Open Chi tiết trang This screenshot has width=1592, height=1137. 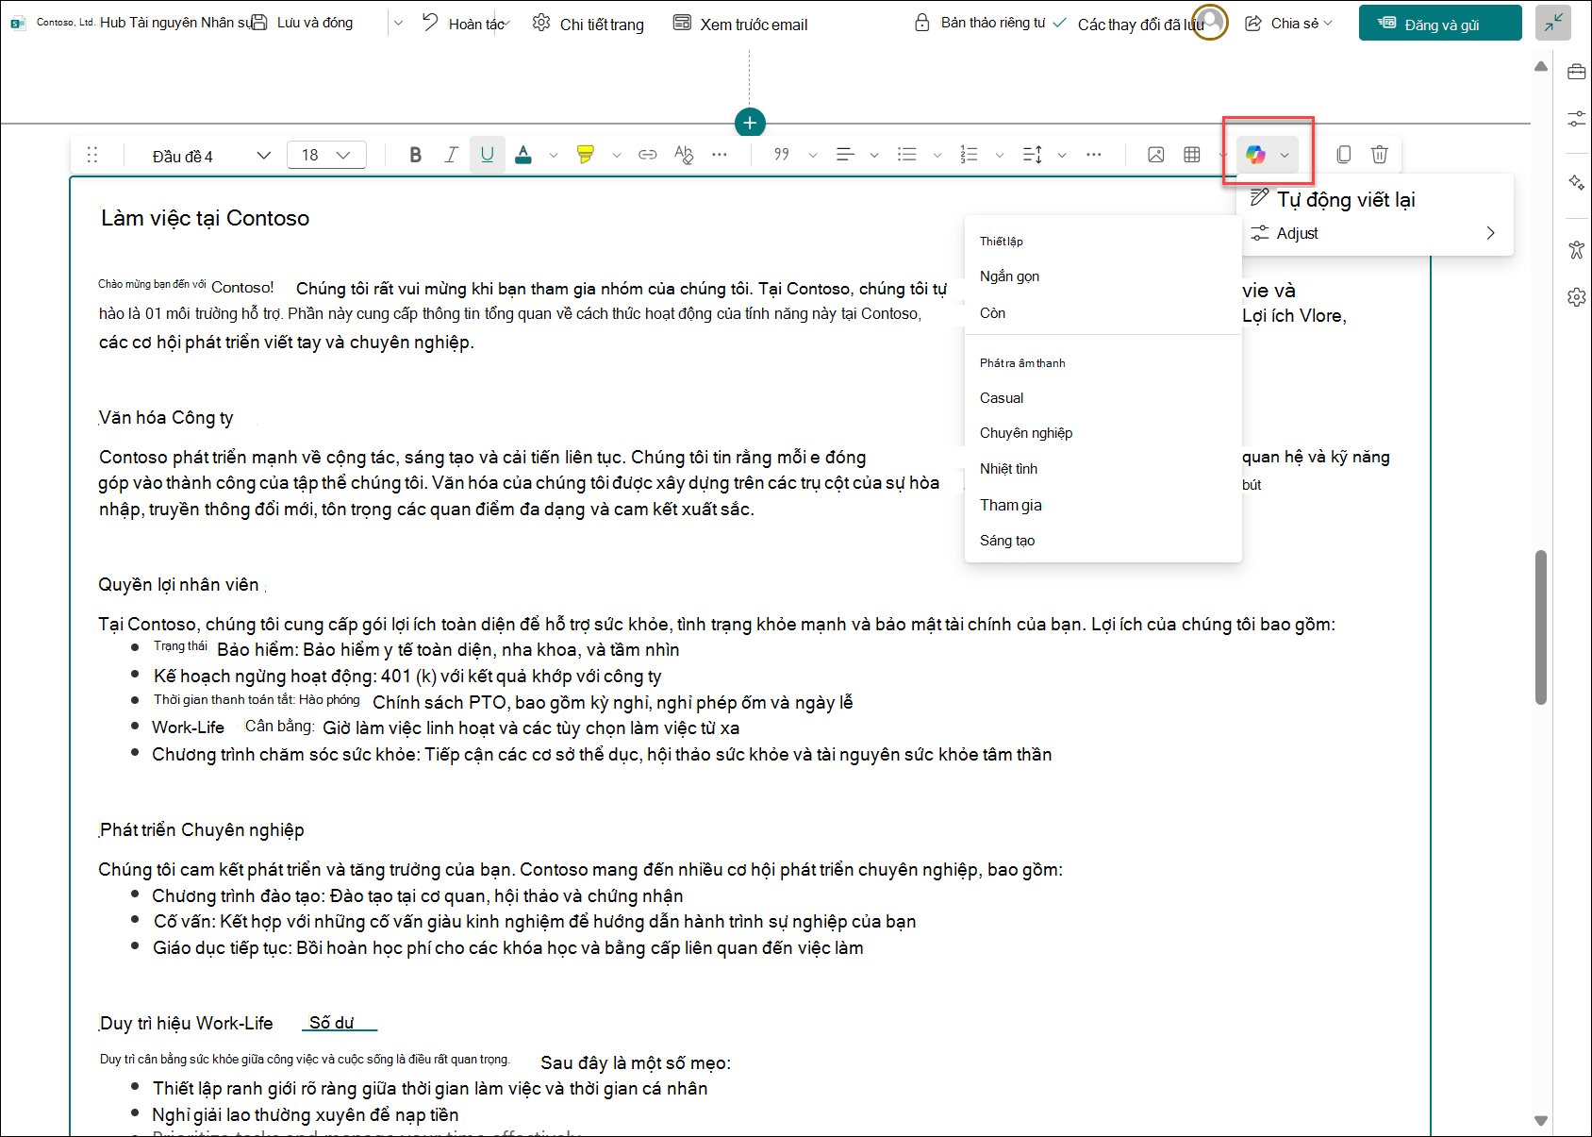[x=589, y=24]
